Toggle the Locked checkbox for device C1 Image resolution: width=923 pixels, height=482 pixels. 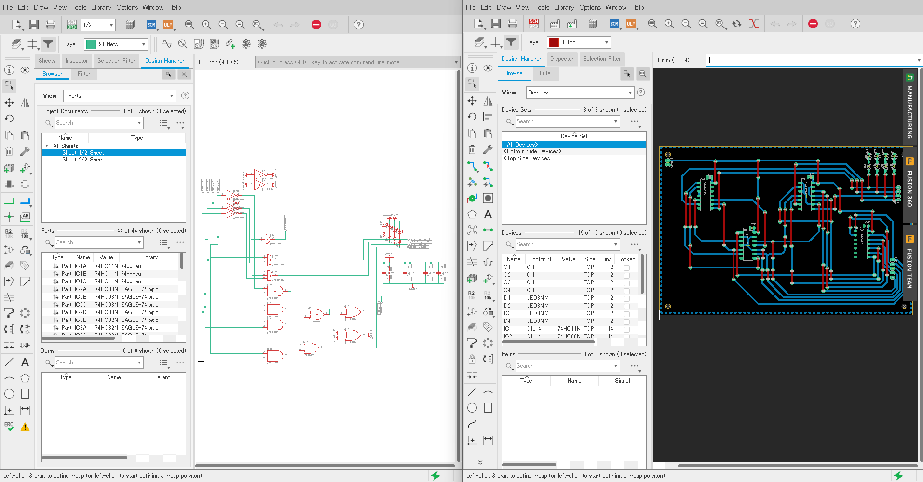click(x=626, y=268)
